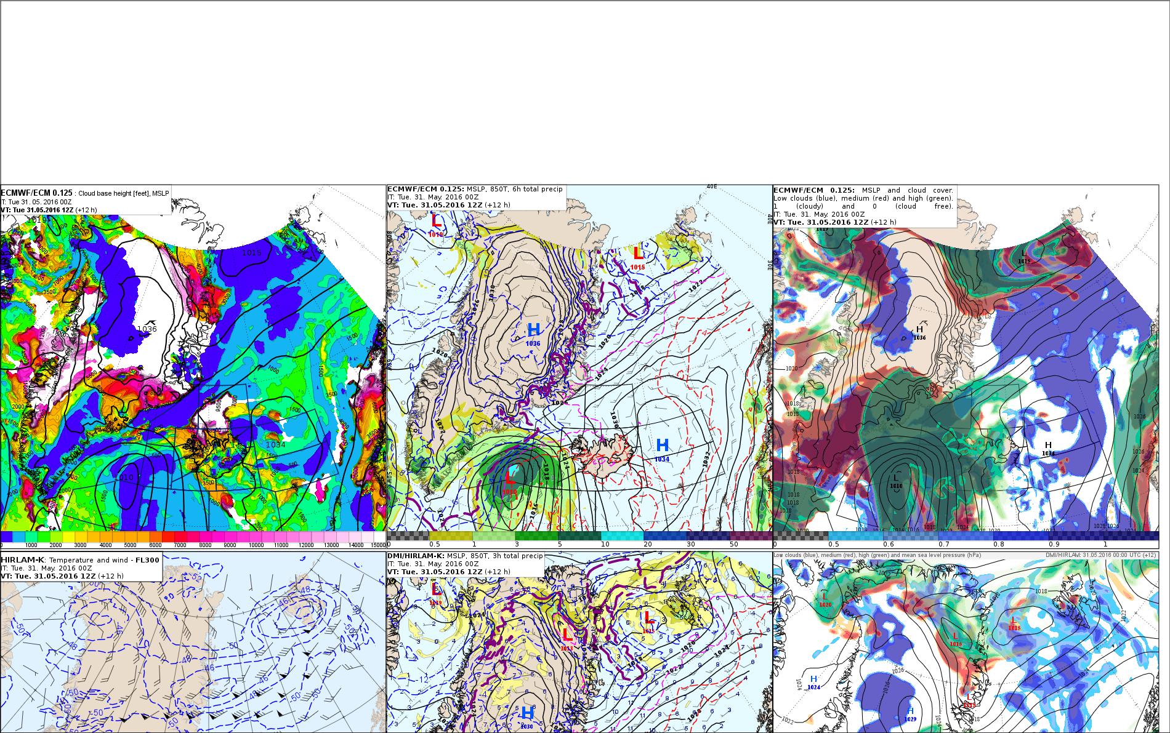Click the L 1010 marker on cloud cover map
The image size is (1170, 733).
[896, 481]
